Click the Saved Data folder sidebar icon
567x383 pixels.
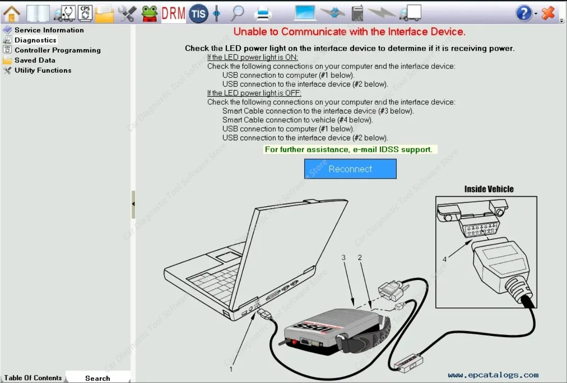(x=7, y=60)
